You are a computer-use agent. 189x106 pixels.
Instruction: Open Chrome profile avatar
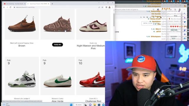click(x=110, y=7)
